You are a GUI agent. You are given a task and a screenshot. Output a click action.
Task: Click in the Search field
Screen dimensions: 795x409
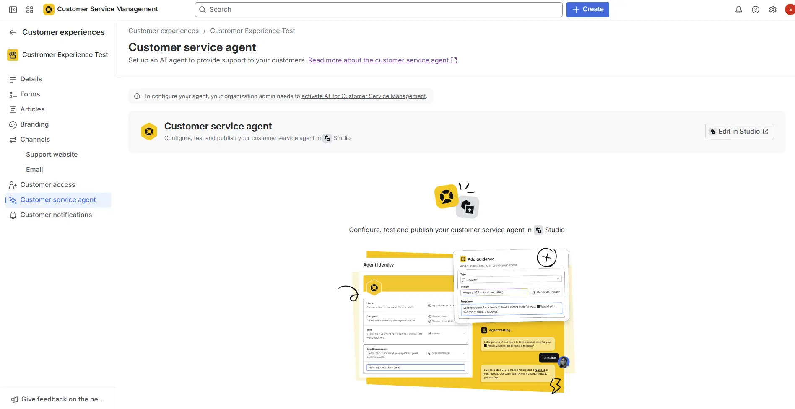378,10
